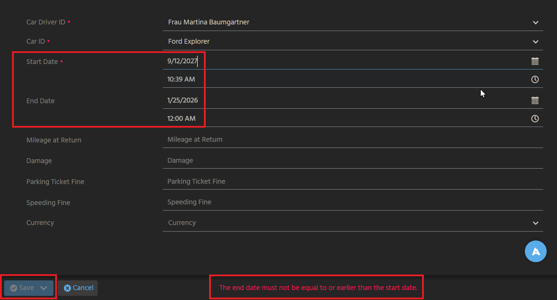Image resolution: width=557 pixels, height=300 pixels.
Task: Click the X icon on Cancel
Action: point(68,288)
